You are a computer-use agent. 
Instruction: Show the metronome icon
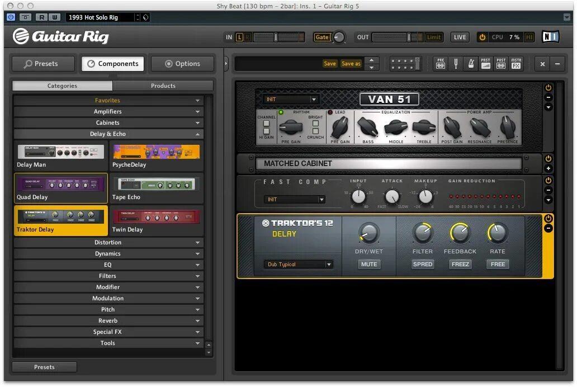click(x=471, y=64)
